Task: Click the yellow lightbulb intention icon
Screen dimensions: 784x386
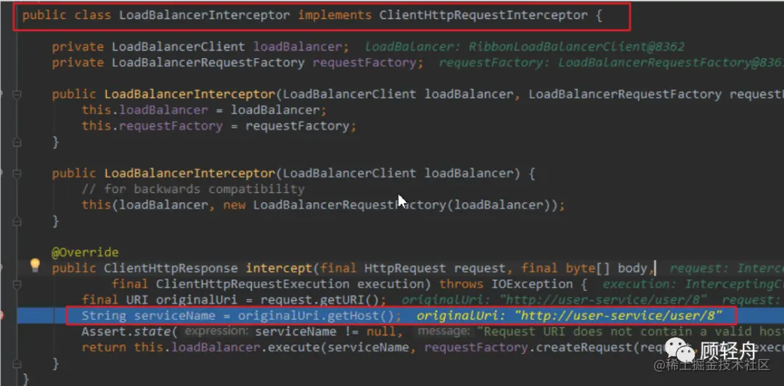Action: coord(35,265)
